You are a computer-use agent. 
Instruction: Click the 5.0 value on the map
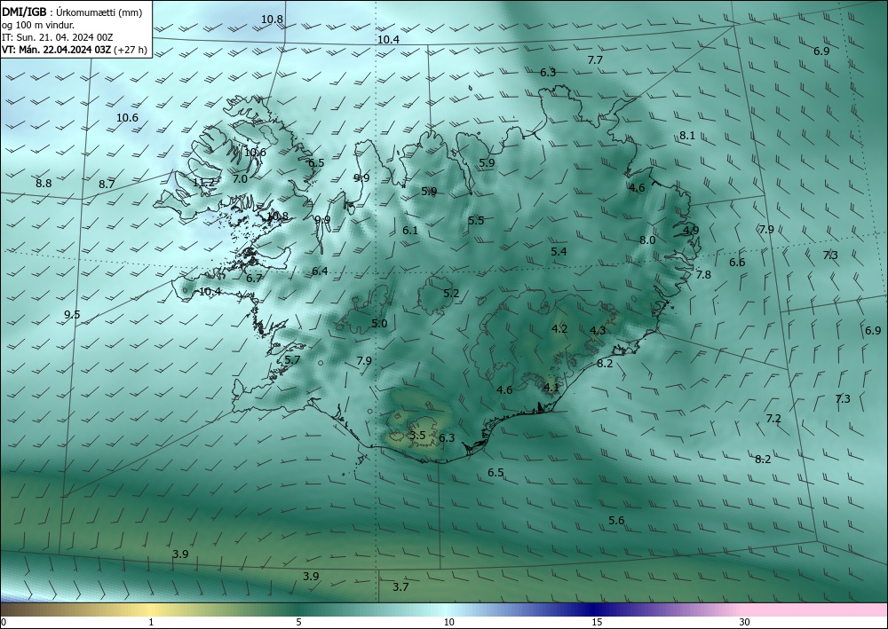click(379, 324)
